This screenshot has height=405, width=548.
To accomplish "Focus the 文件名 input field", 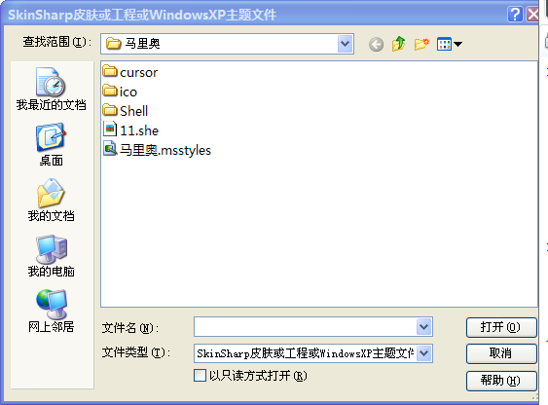I will (305, 327).
